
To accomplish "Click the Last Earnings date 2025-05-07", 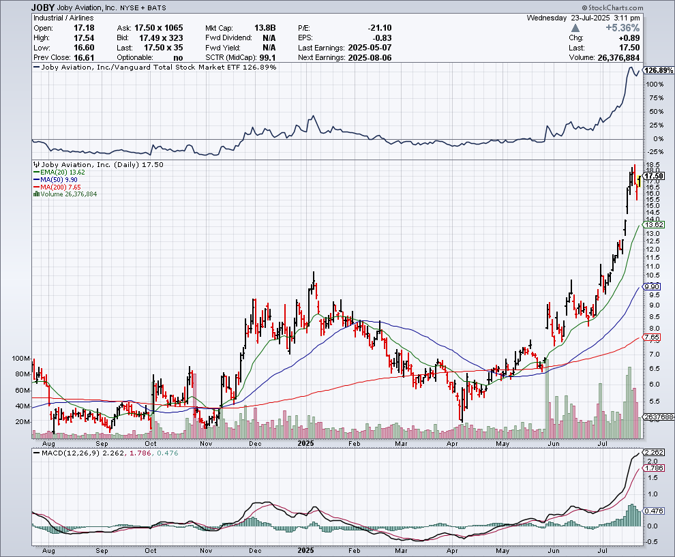I will click(370, 48).
